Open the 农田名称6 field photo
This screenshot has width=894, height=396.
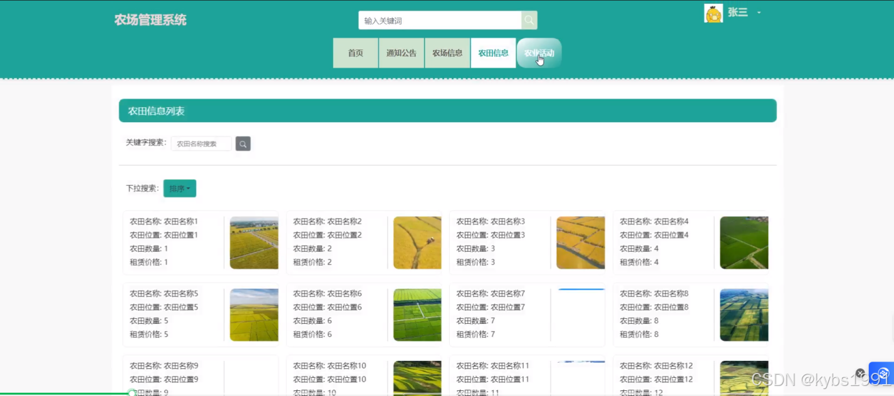[417, 315]
